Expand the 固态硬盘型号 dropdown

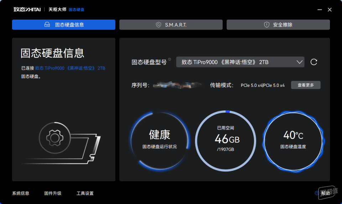(240, 62)
